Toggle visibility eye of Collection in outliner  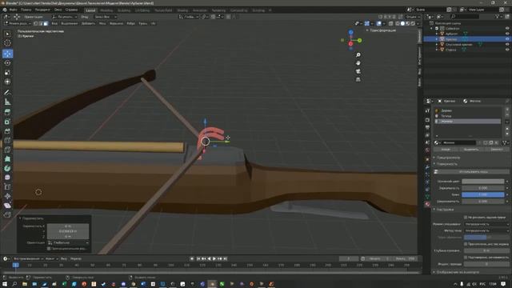click(507, 29)
